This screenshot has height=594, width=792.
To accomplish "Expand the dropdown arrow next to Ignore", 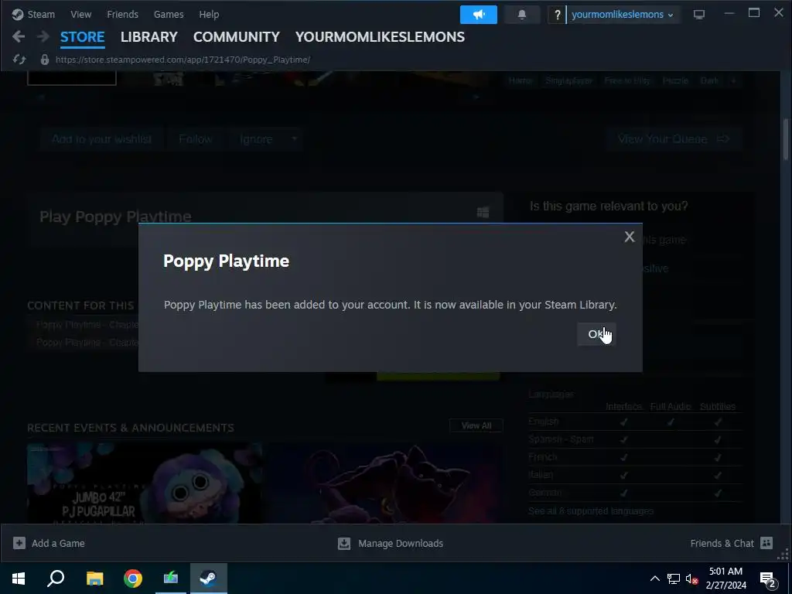I will coord(294,139).
